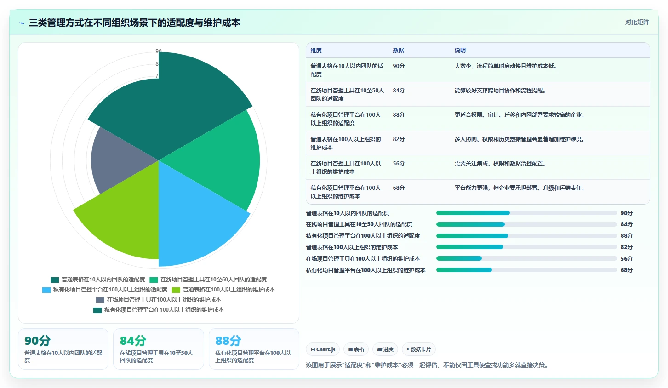This screenshot has width=668, height=388.
Task: Click the lightning icon beside the page title
Action: coord(22,23)
